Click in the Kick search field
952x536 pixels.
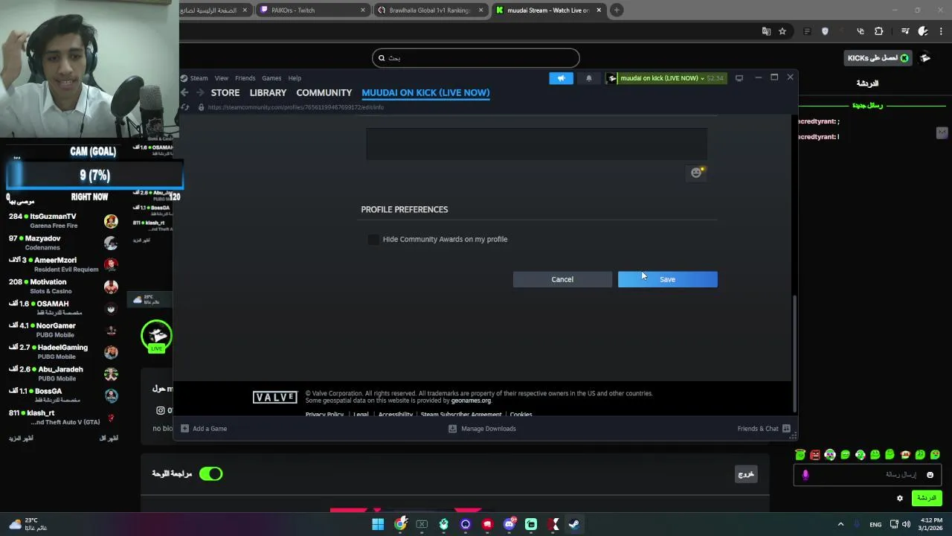coord(476,58)
